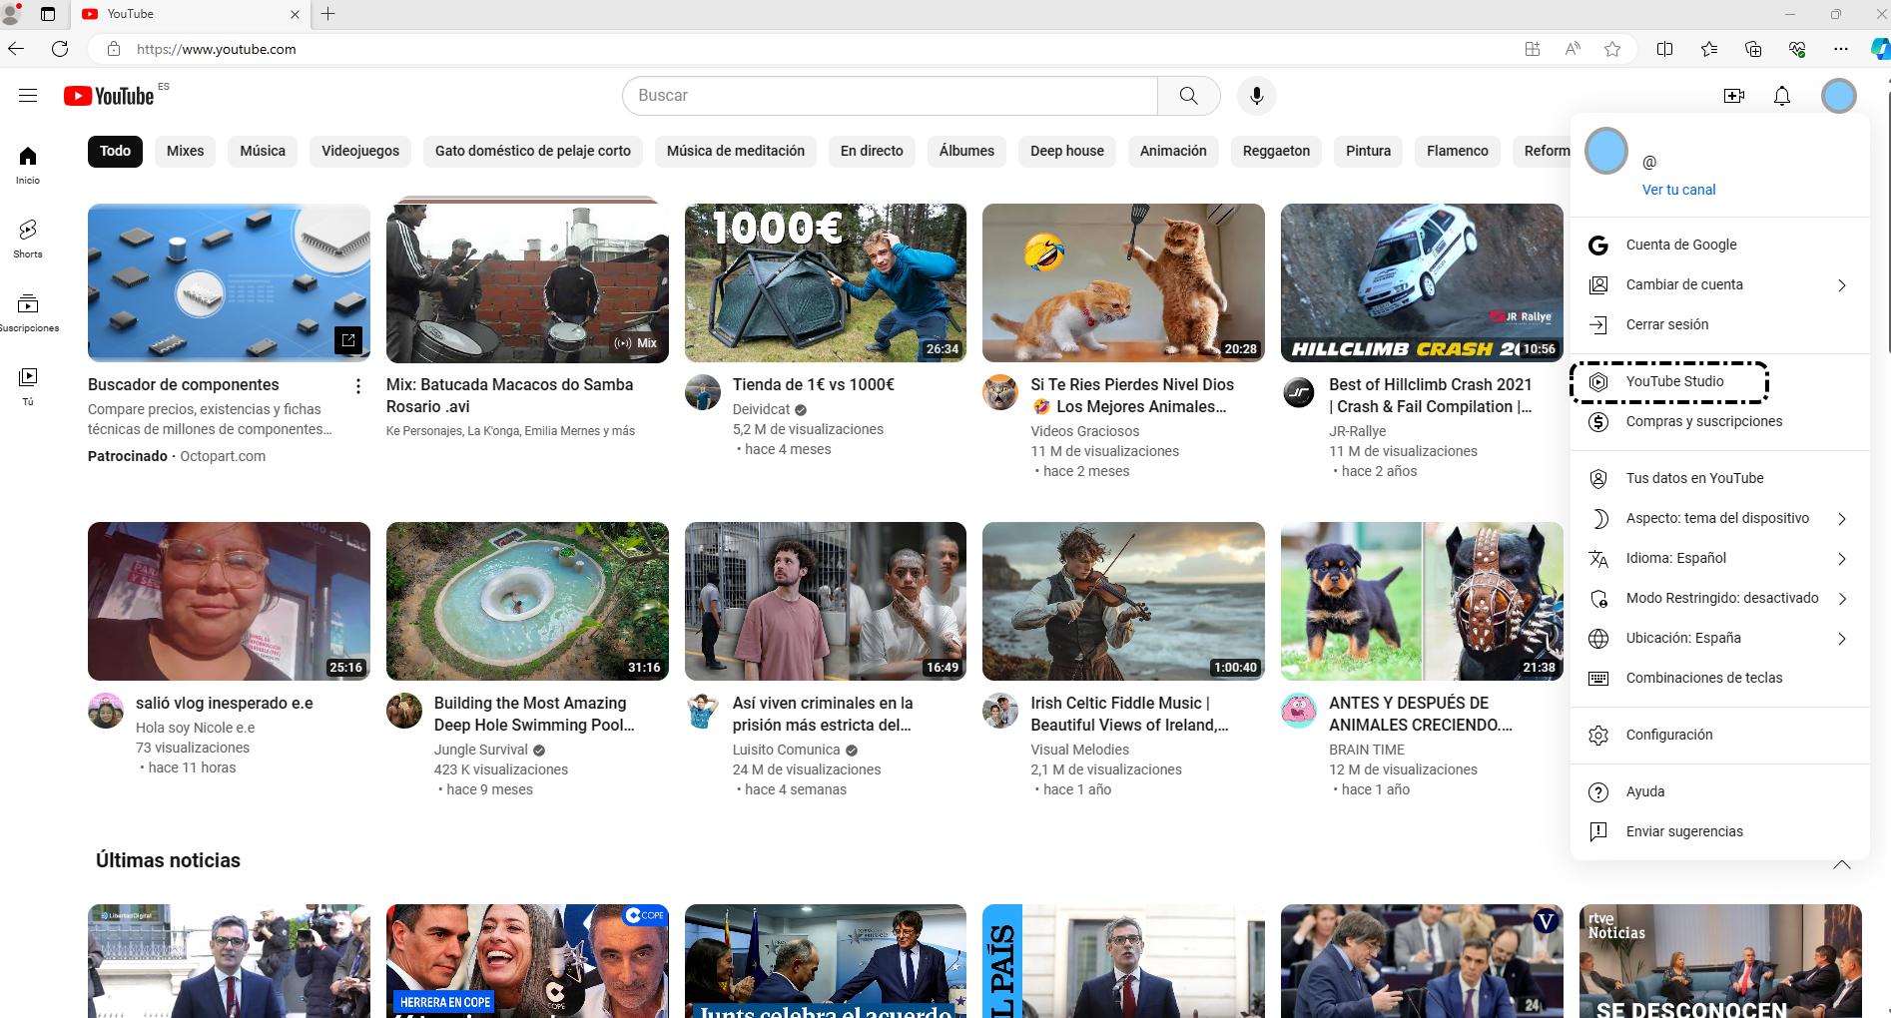Screen dimensions: 1891x1018
Task: Expand Ubicación: España submenu
Action: [x=1842, y=639]
